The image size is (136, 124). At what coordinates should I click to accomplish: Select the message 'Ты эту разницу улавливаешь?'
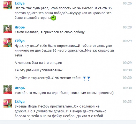39,70
